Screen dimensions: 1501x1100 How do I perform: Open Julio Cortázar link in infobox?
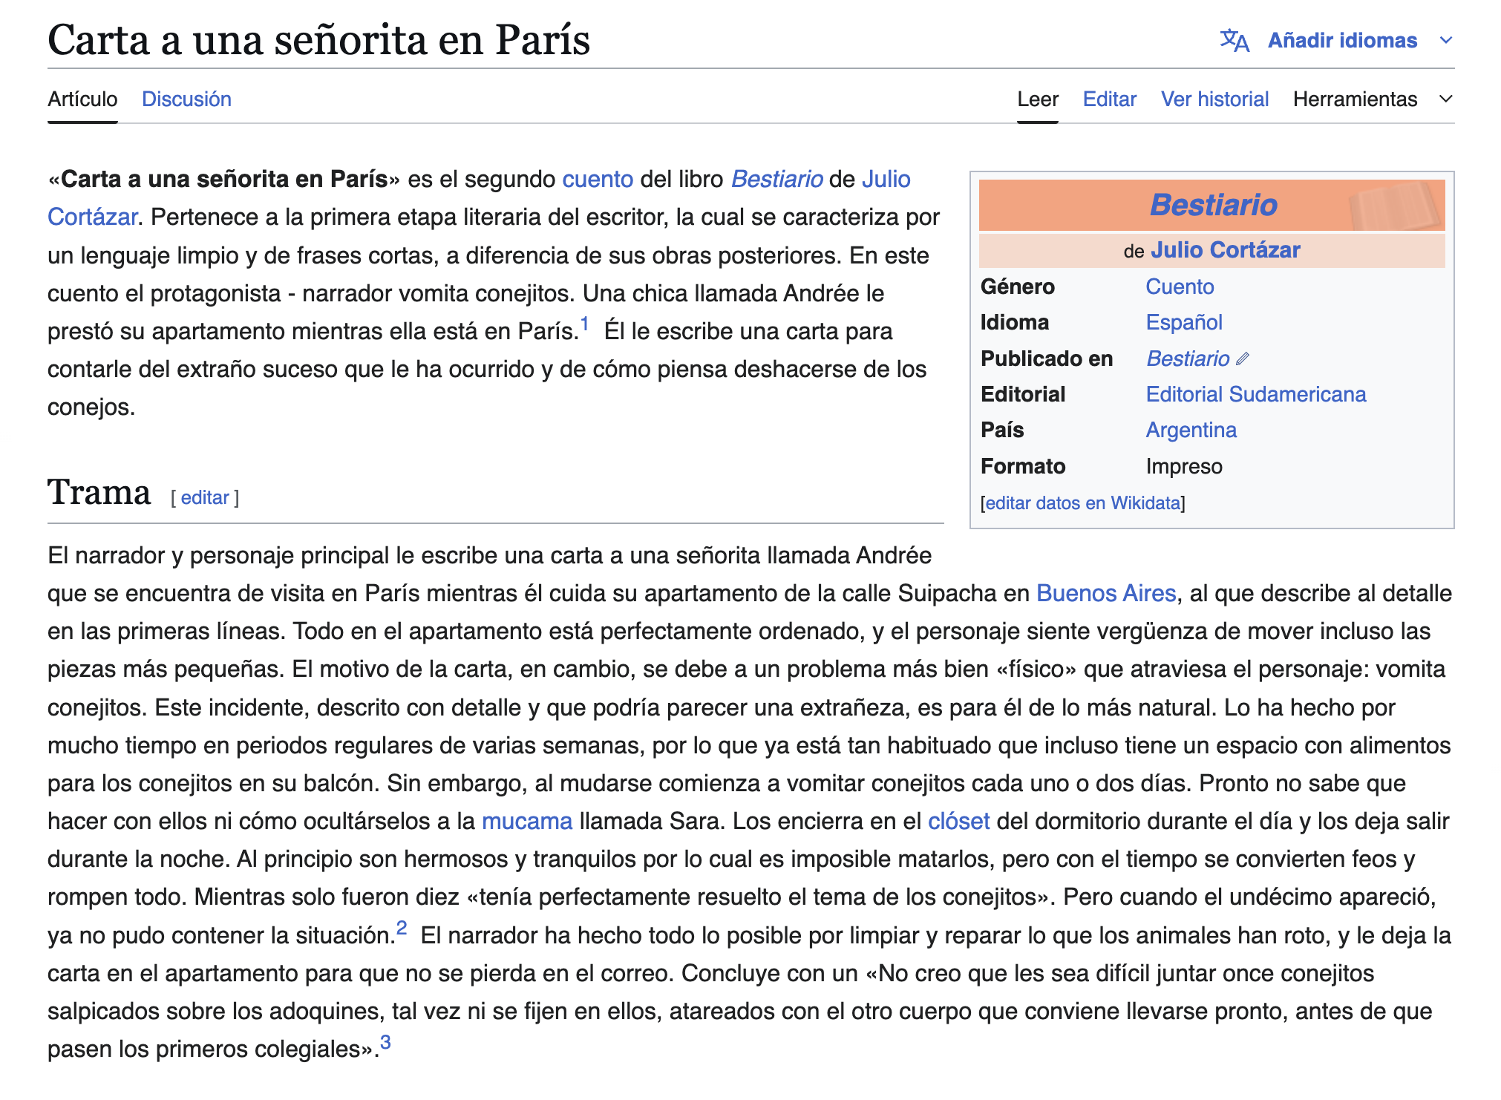pyautogui.click(x=1226, y=250)
